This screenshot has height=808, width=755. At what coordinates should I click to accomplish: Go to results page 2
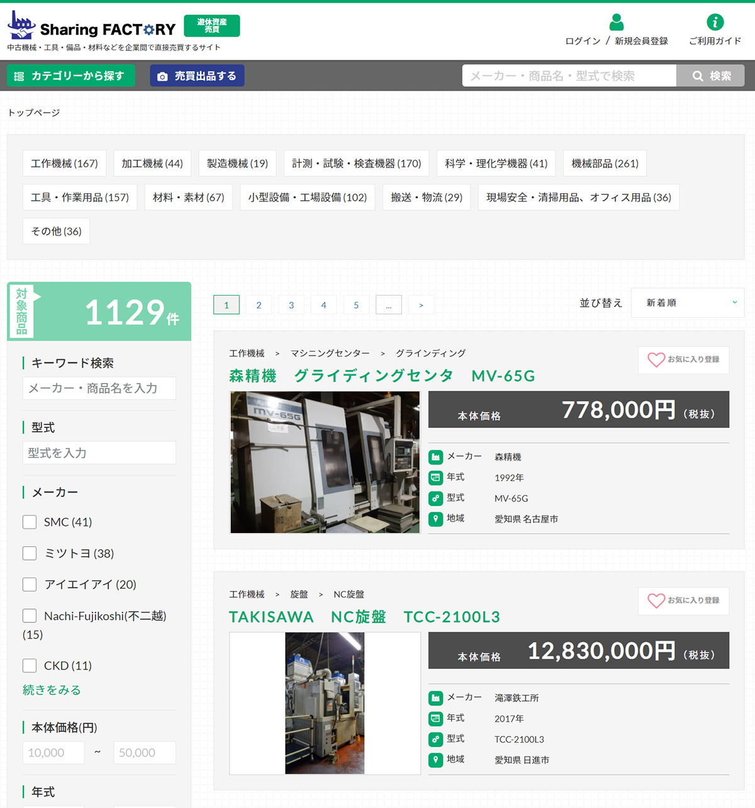(x=259, y=305)
